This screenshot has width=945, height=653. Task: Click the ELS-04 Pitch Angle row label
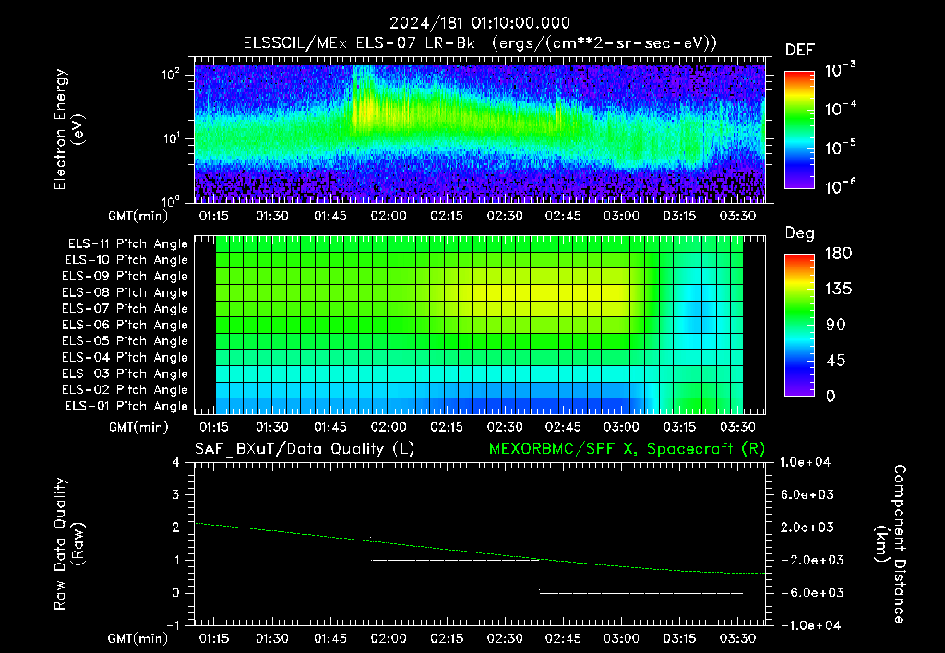125,357
